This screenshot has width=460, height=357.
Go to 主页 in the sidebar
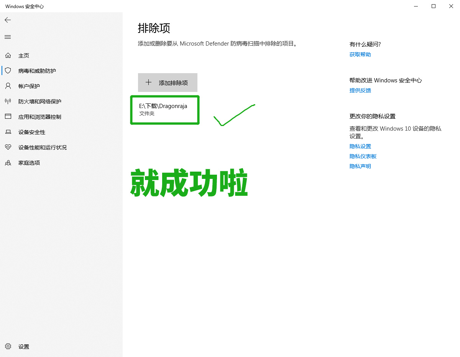pyautogui.click(x=61, y=56)
